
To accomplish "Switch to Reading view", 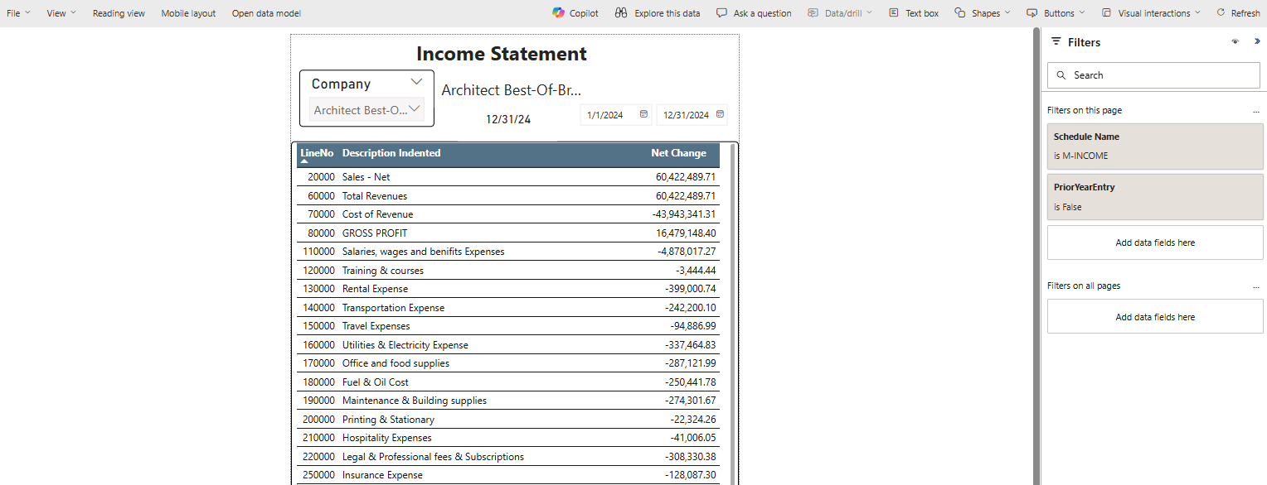I will click(x=119, y=13).
